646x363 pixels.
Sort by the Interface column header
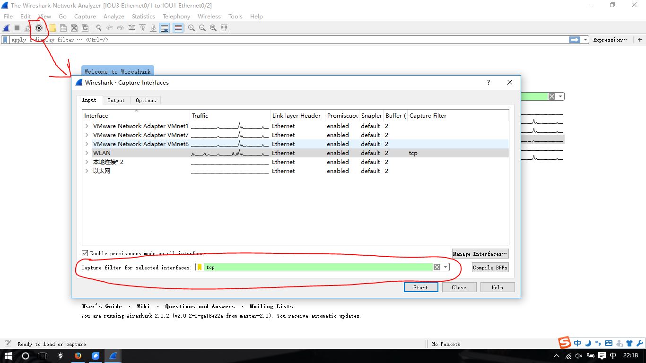click(x=136, y=115)
